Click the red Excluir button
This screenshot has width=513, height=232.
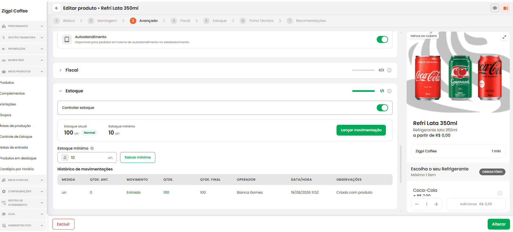point(63,224)
